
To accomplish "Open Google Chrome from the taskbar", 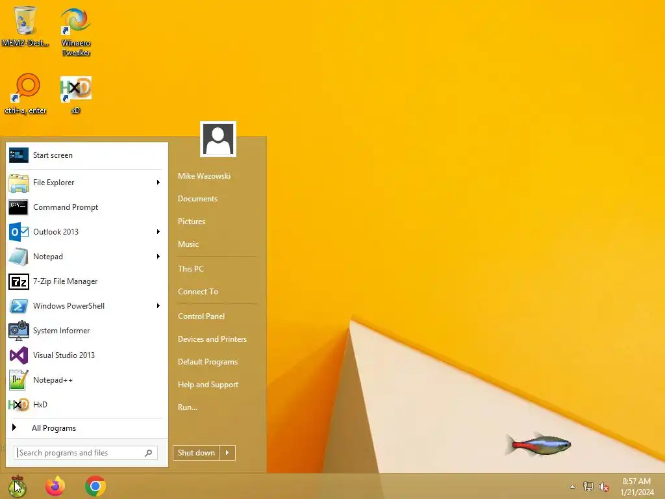I will [x=95, y=486].
